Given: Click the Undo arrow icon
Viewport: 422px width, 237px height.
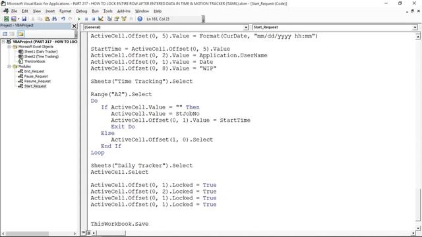Looking at the screenshot, I should coord(63,19).
